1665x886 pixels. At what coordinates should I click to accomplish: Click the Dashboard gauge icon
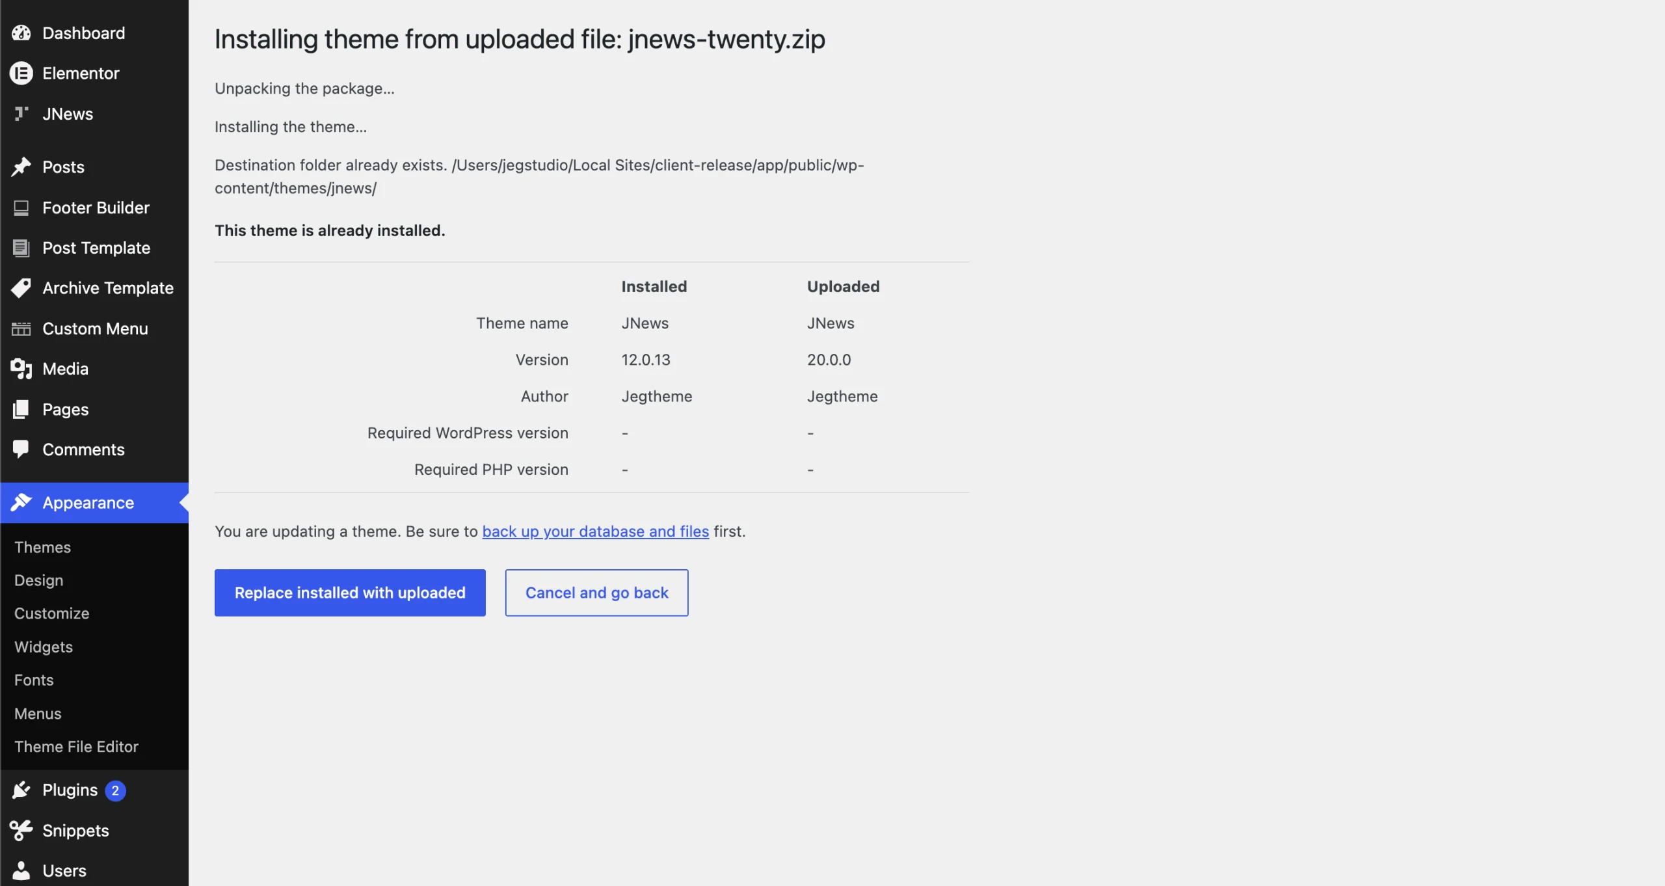click(21, 33)
